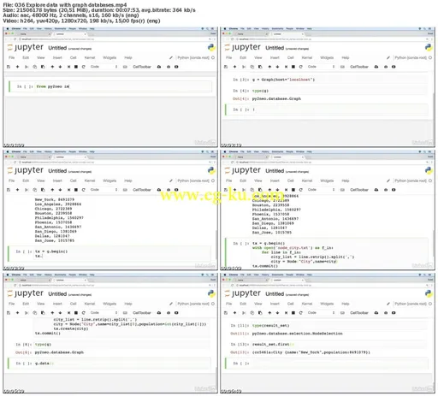The height and width of the screenshot is (396, 438).
Task: Cut selected cell in 'from py2neo' frame
Action: coord(27,67)
